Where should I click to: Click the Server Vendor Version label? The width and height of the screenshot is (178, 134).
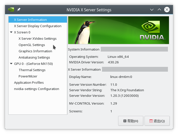point(87,96)
